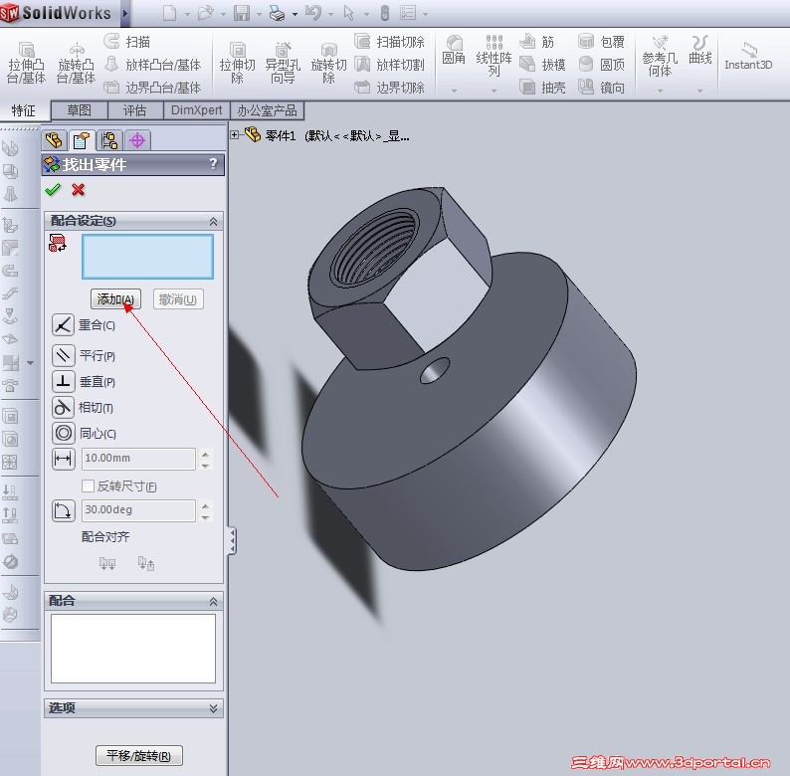Select the 圆角 fillet tool
The height and width of the screenshot is (776, 790).
click(454, 51)
